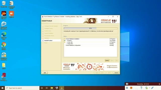The image size is (161, 90).
Task: Select the Setup files status row
Action: click(90, 44)
